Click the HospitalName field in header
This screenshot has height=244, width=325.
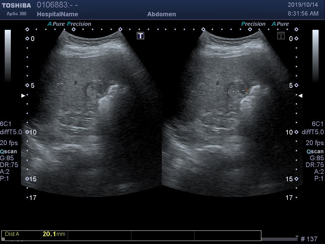[57, 14]
